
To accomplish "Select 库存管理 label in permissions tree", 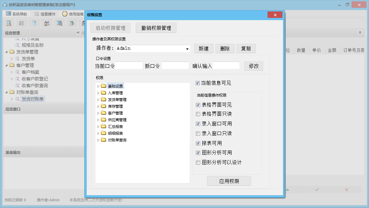I will [115, 106].
